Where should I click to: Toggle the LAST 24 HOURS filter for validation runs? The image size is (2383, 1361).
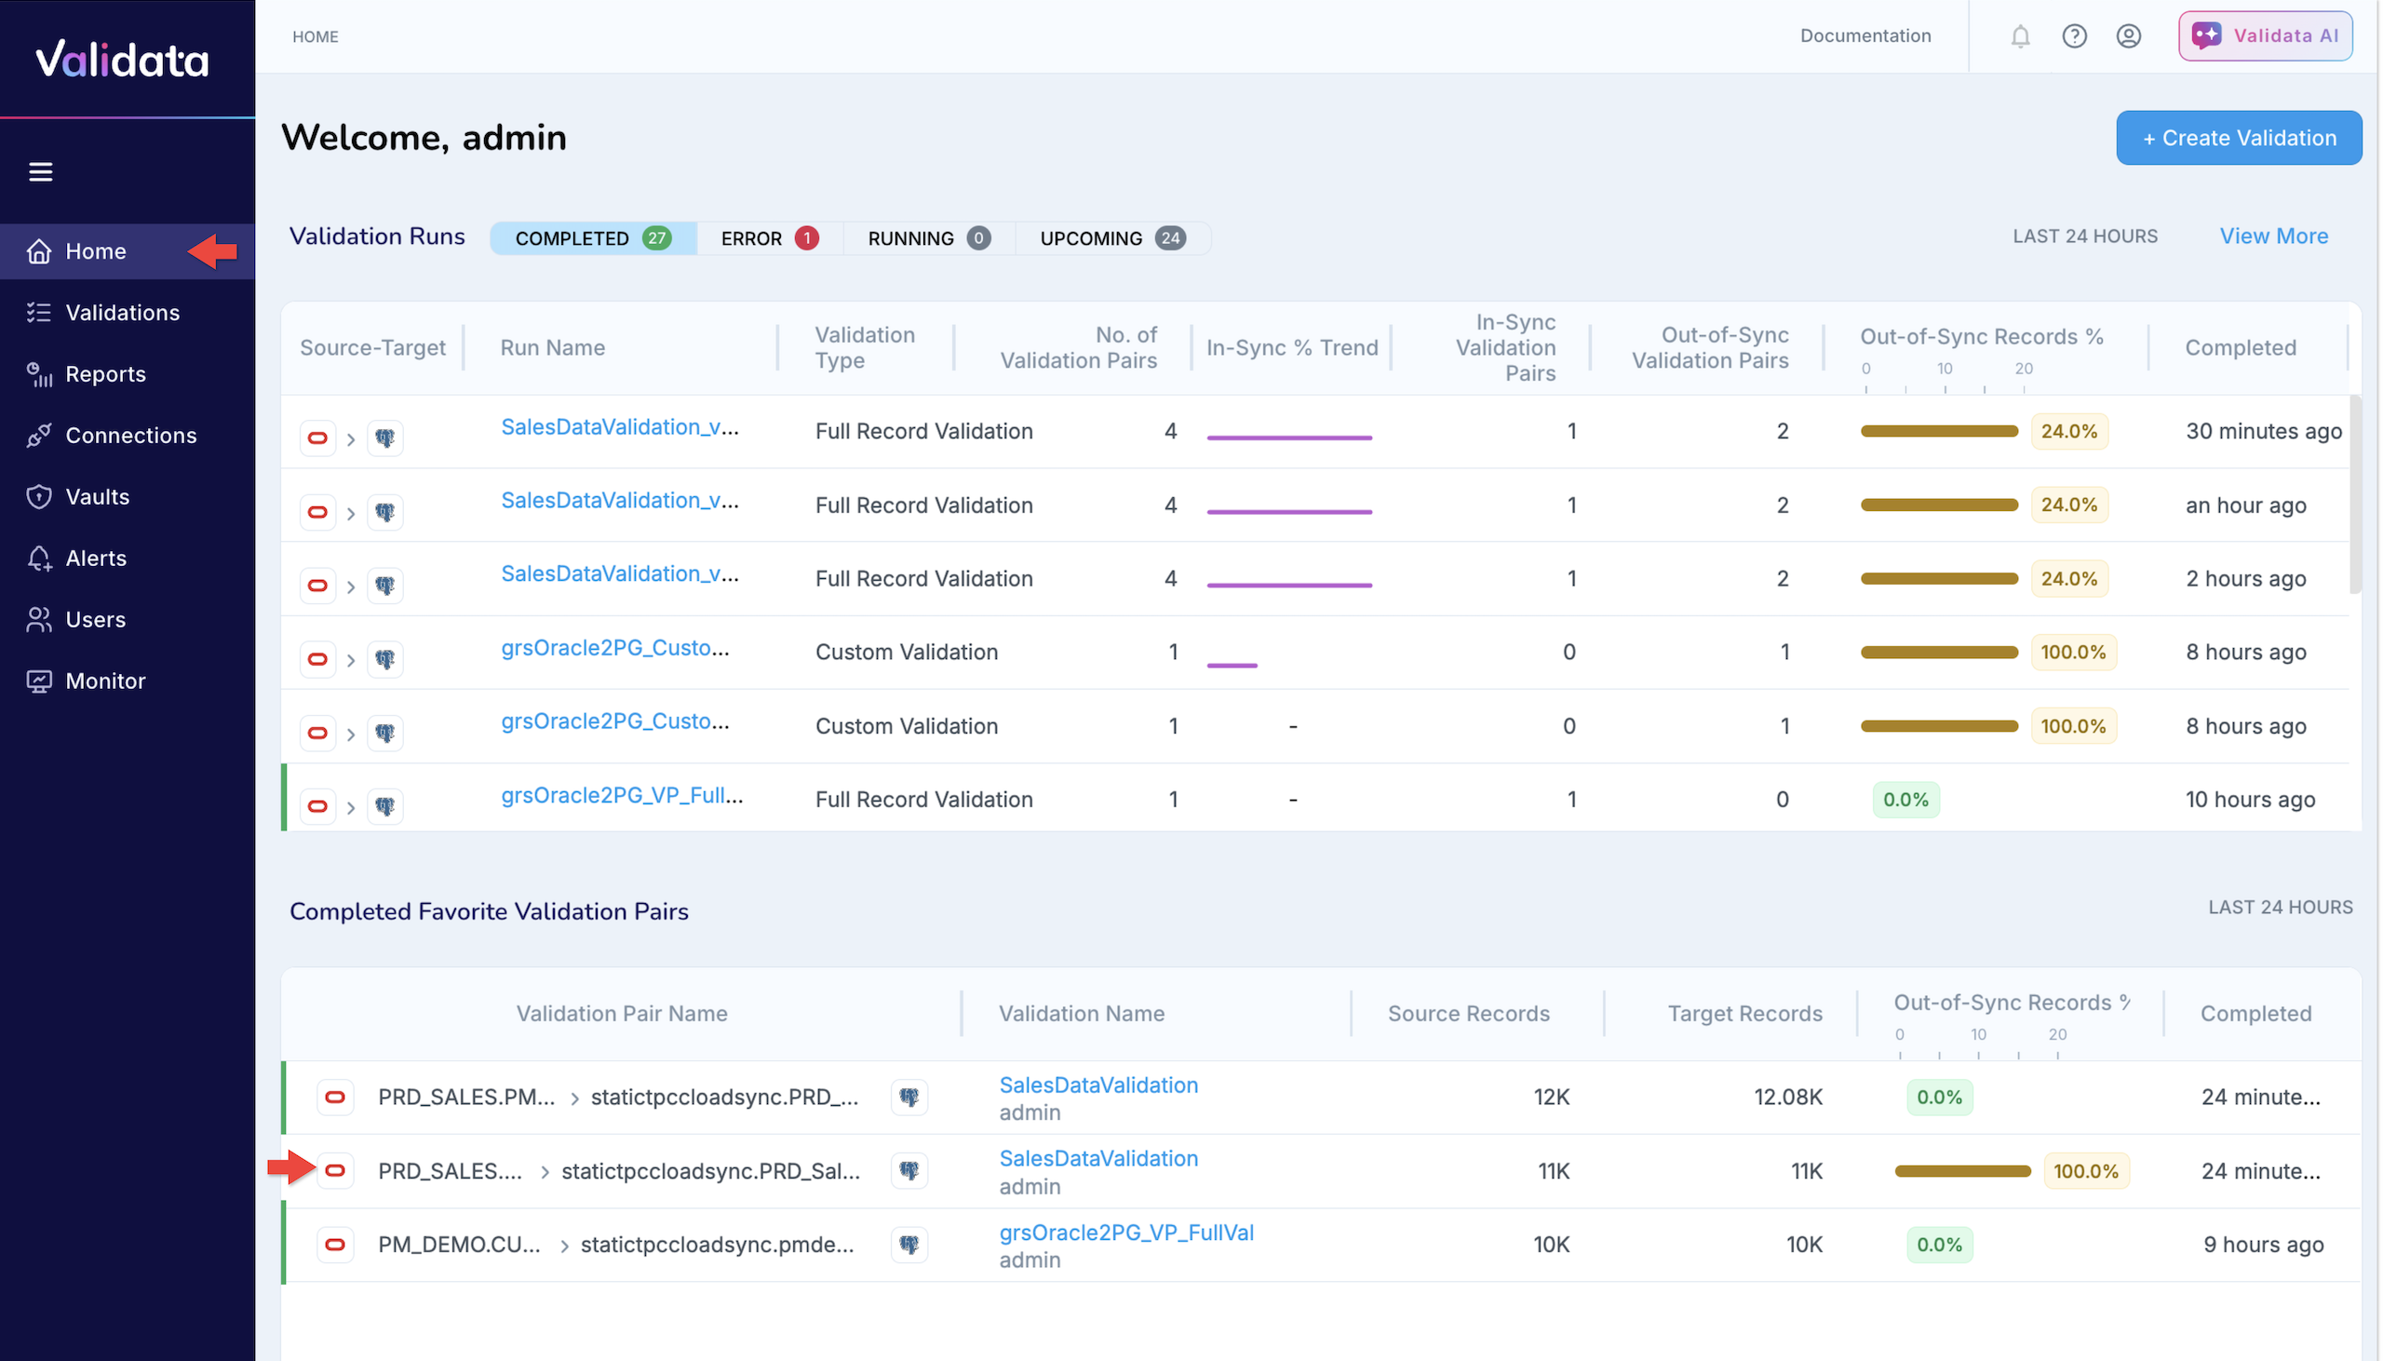2085,236
